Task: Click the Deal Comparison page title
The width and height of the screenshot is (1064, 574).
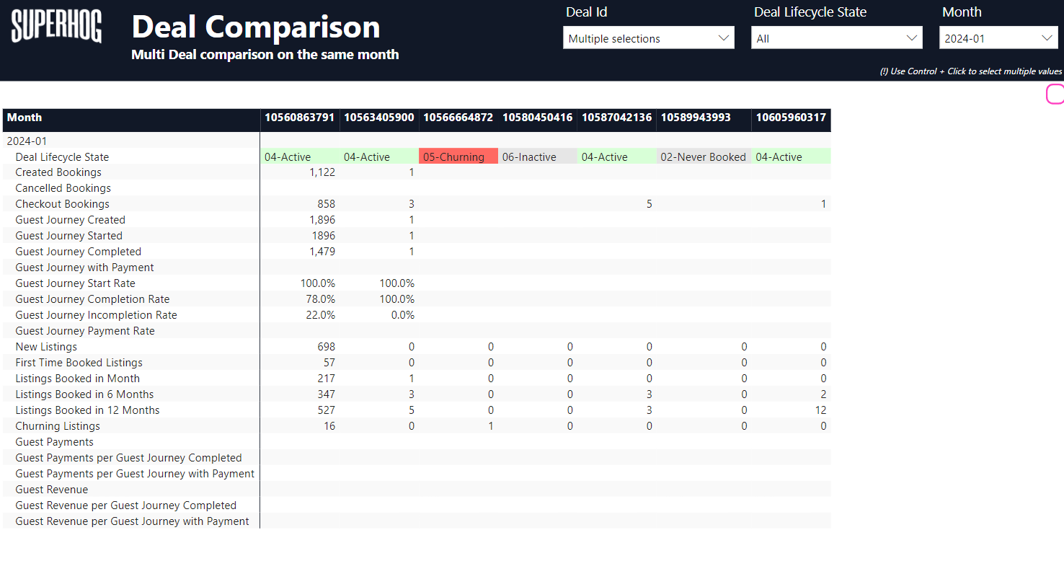Action: pos(256,27)
